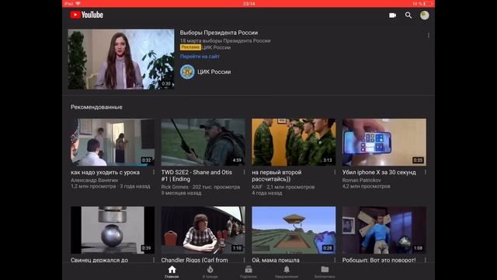This screenshot has width=497, height=280.
Task: Open video title 'на первый второй рассчитайсь))'
Action: (x=276, y=176)
